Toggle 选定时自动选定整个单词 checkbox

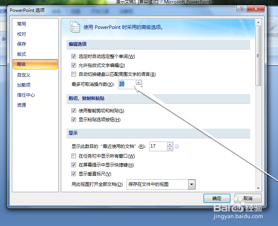point(73,56)
